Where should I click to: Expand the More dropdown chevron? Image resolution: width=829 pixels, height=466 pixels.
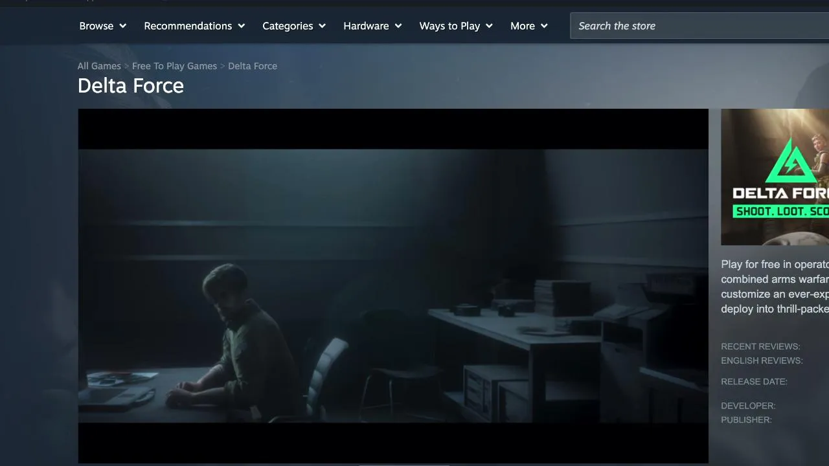pyautogui.click(x=544, y=26)
